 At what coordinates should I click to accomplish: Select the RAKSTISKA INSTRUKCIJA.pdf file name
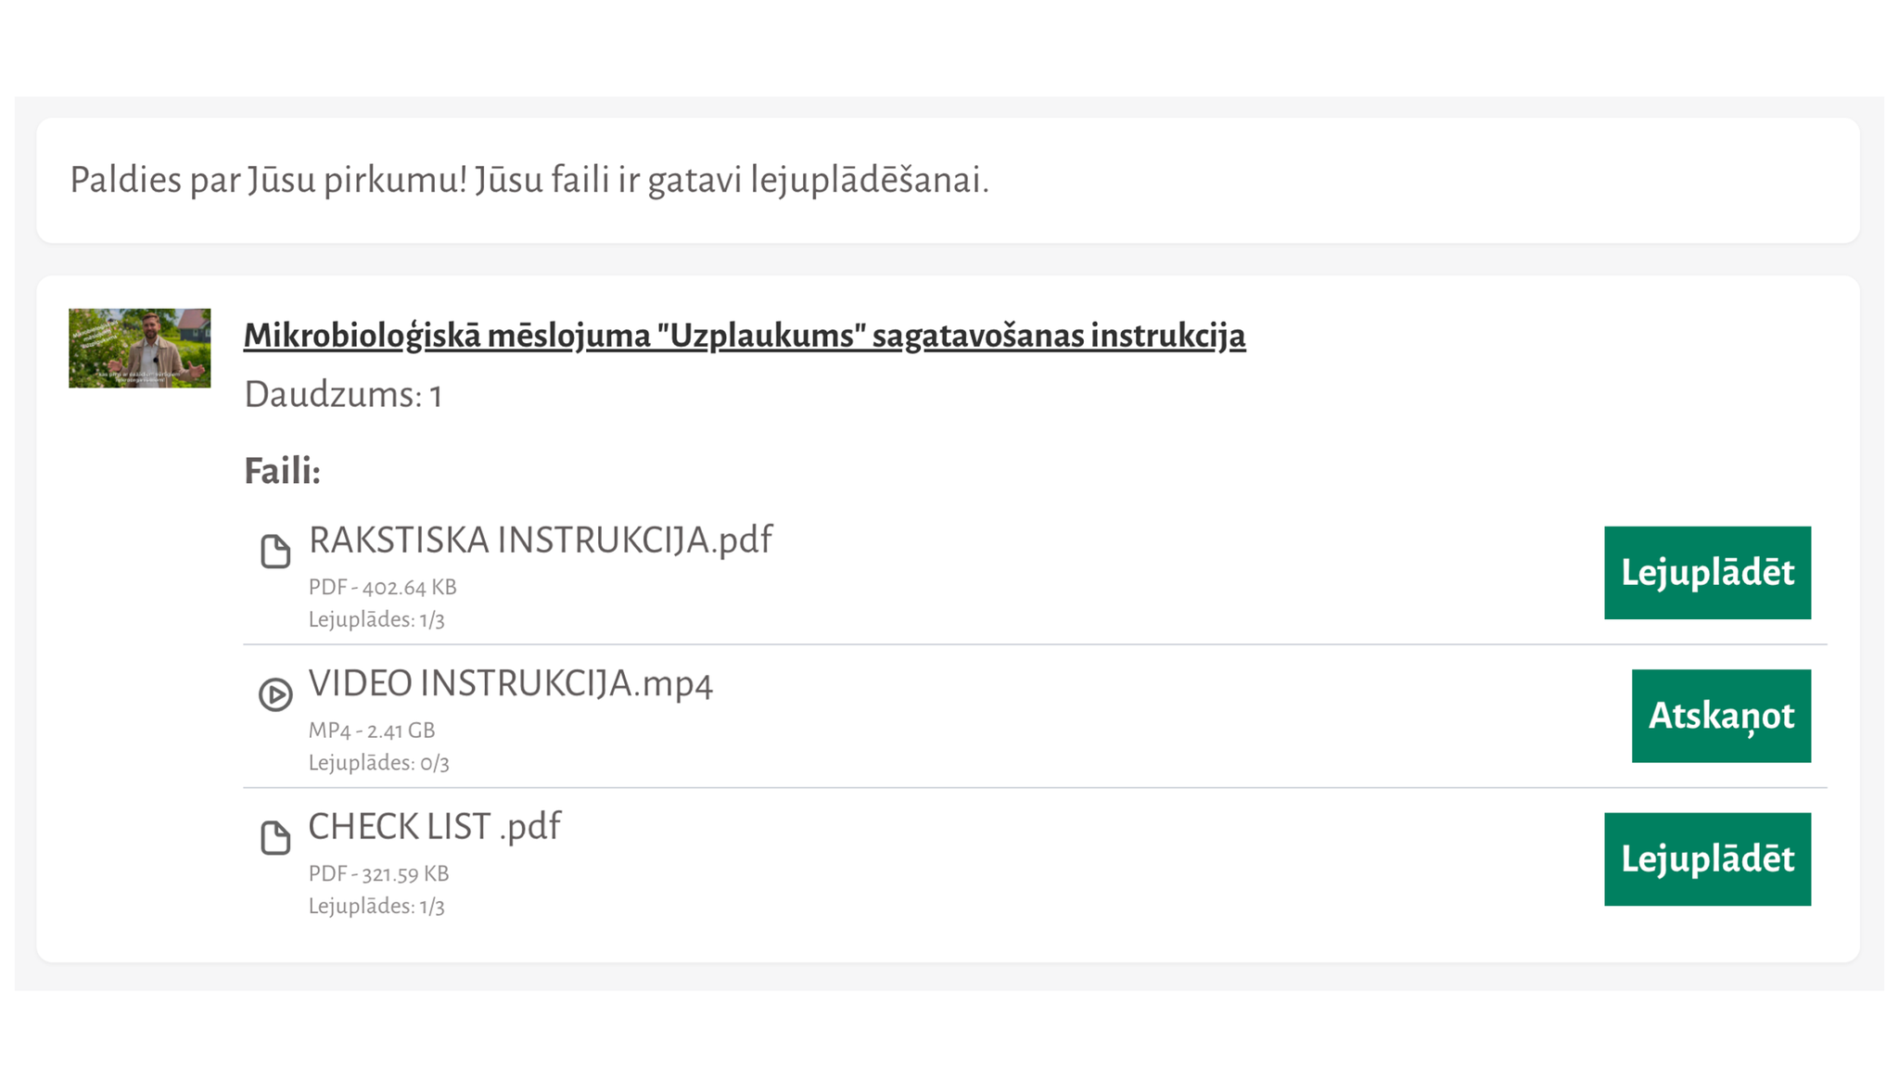tap(541, 540)
